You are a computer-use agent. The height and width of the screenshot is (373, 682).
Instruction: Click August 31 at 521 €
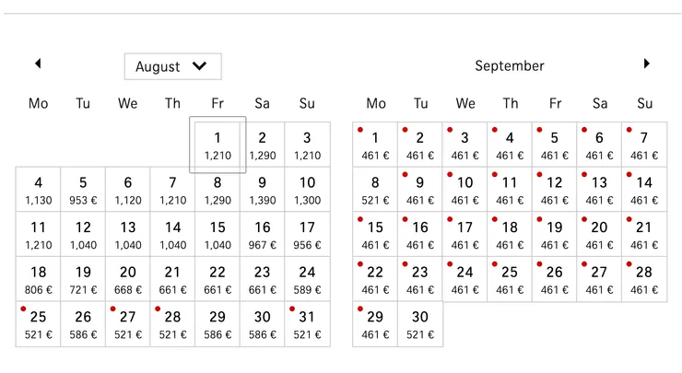[307, 324]
